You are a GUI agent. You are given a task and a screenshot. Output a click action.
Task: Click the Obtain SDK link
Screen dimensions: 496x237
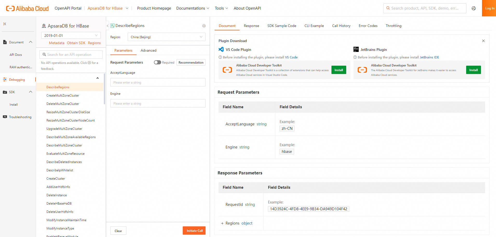(76, 43)
